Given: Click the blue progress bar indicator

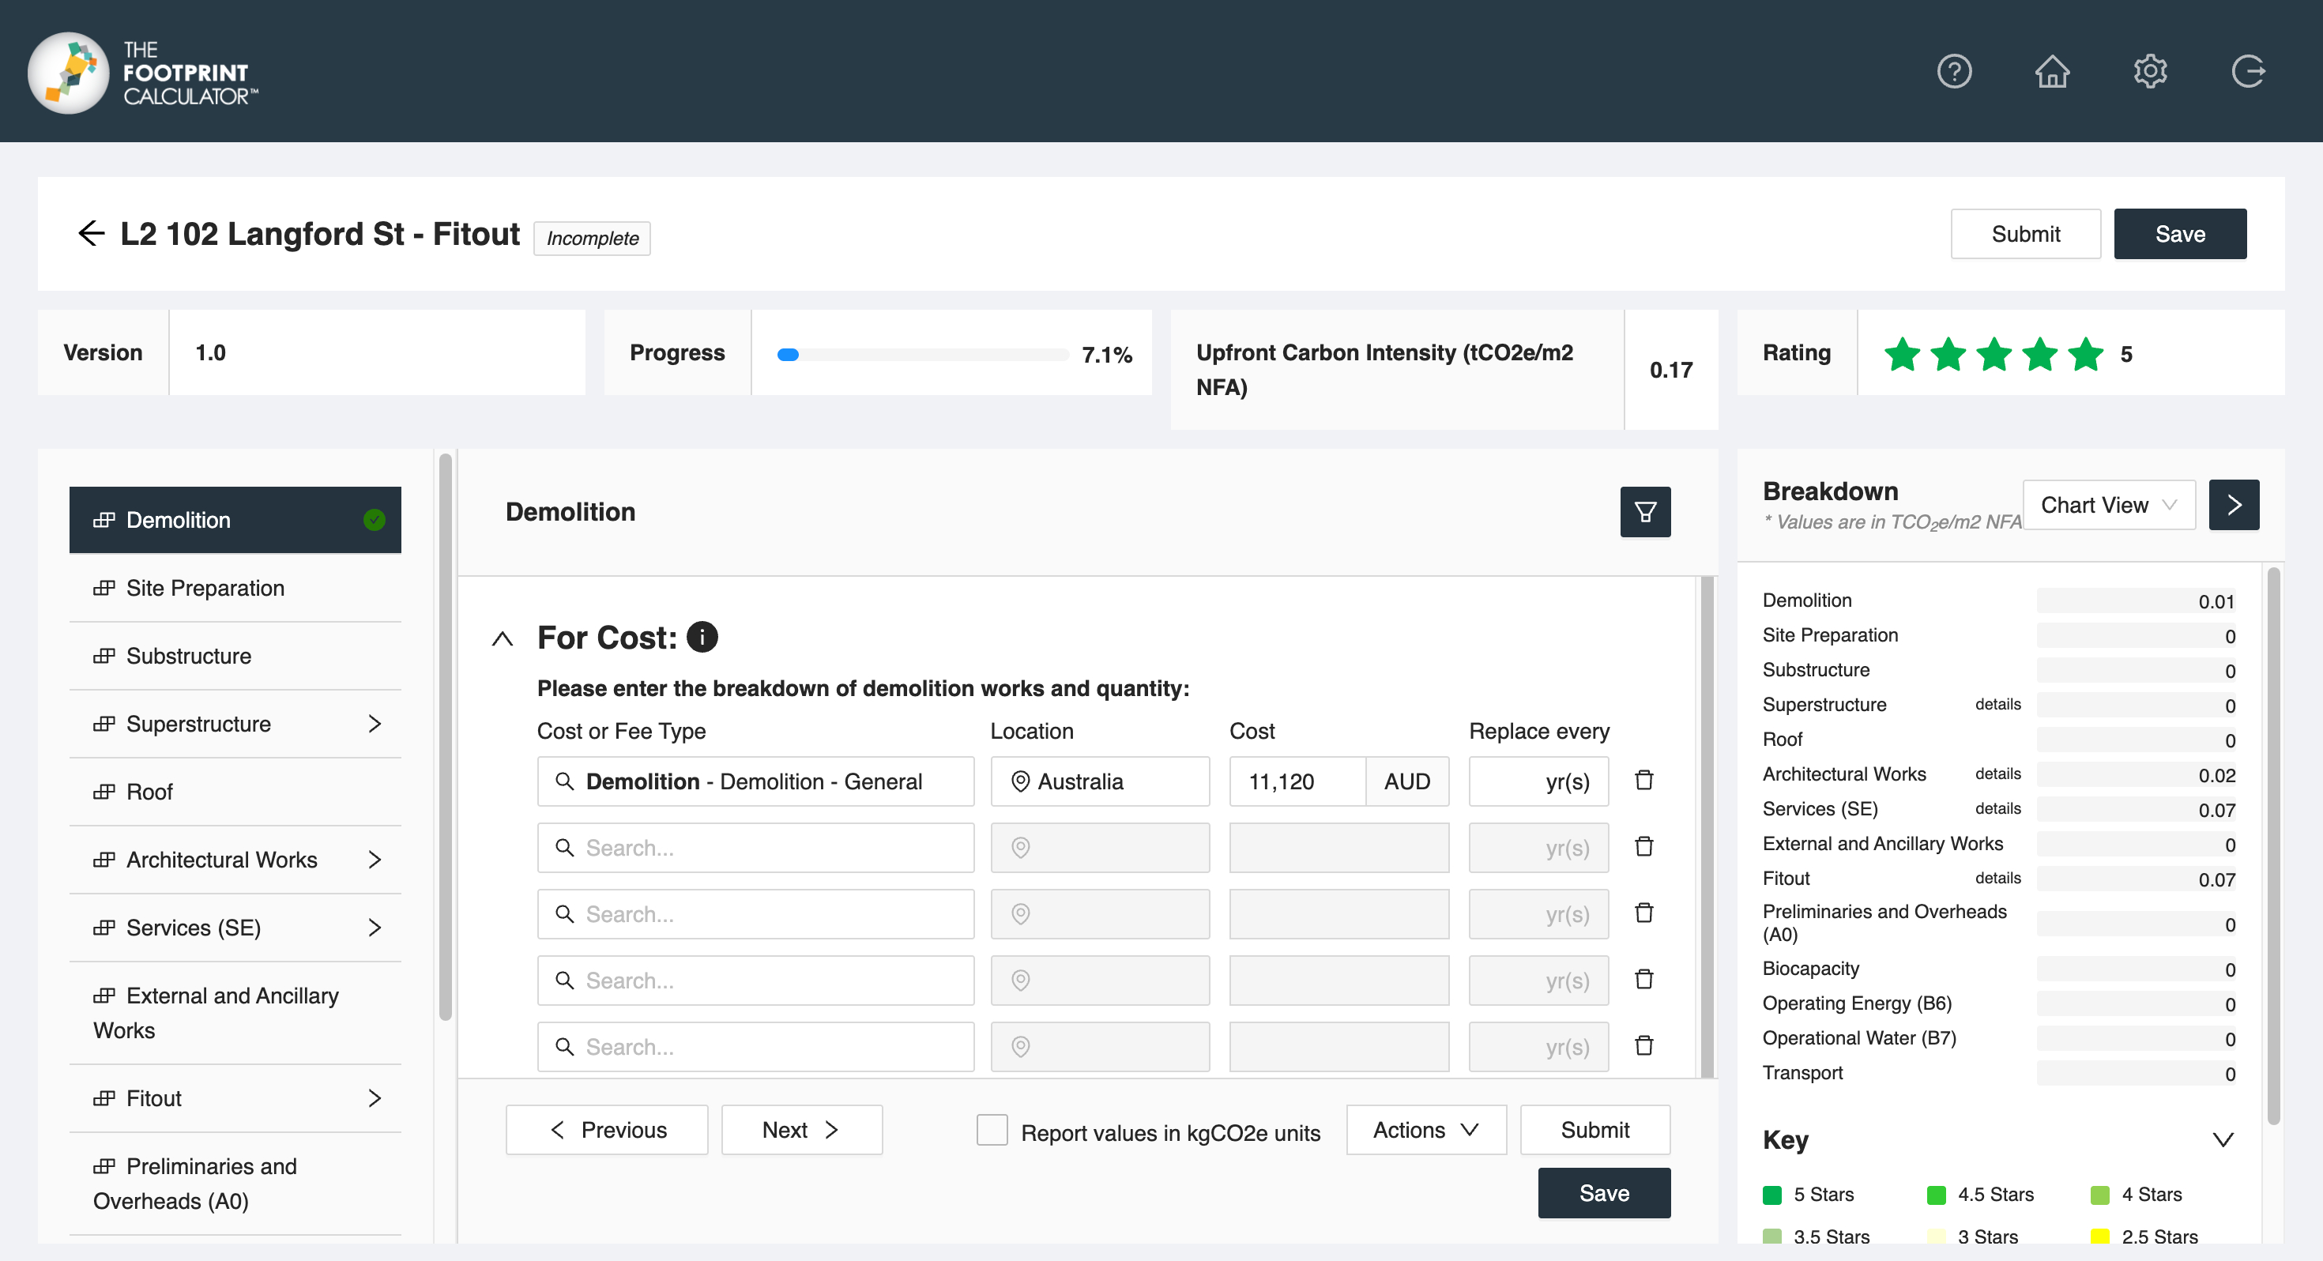Looking at the screenshot, I should click(789, 355).
